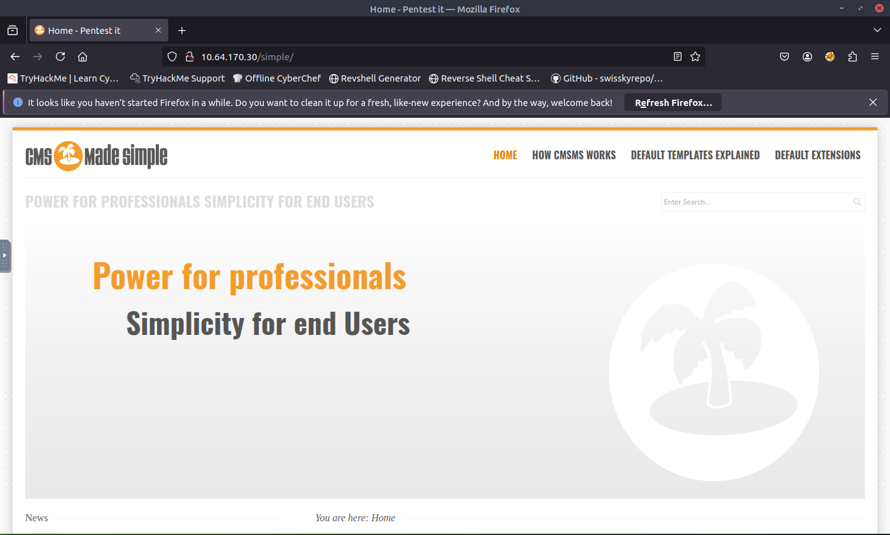
Task: Bookmark this page with the star icon
Action: (x=695, y=56)
